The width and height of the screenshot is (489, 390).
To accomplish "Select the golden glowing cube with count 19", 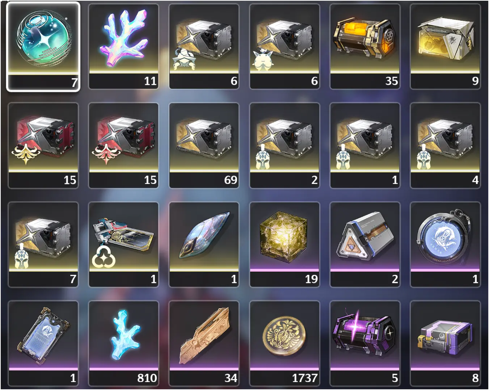I will [284, 244].
